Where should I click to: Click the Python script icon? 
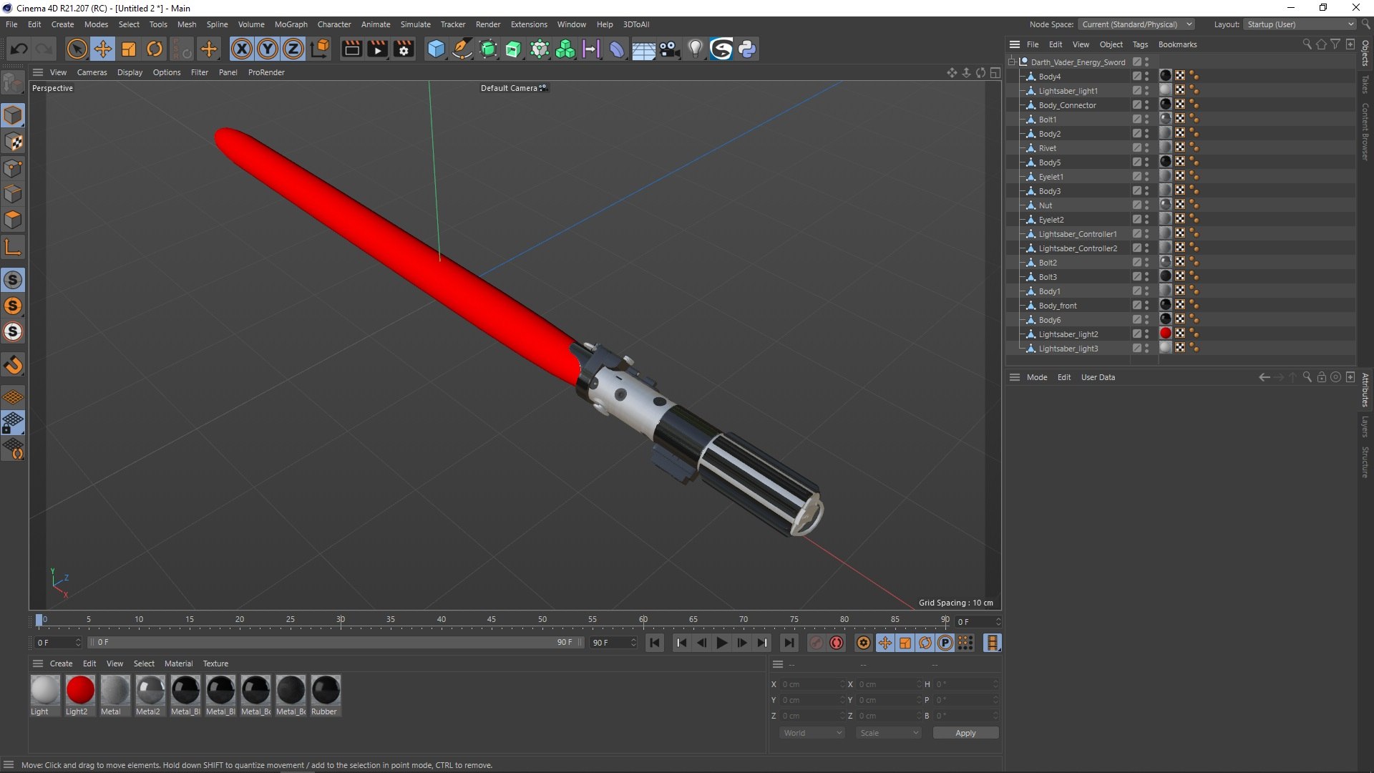click(x=747, y=49)
